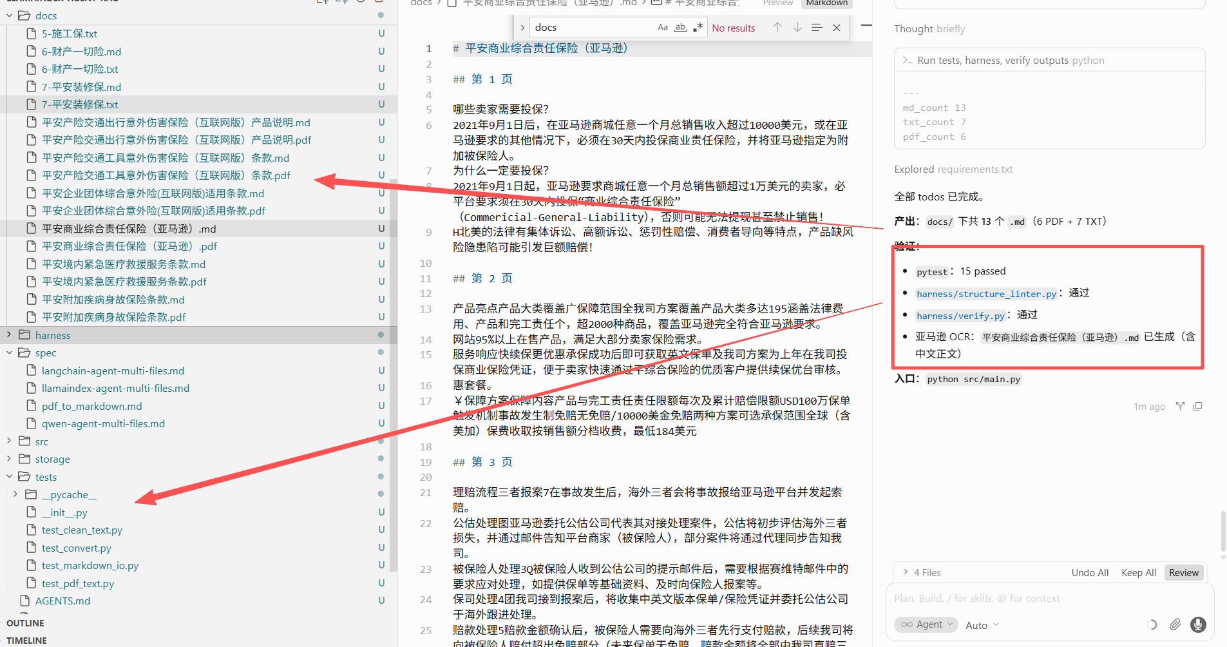The width and height of the screenshot is (1227, 647).
Task: Start voice input with microphone icon
Action: point(1198,624)
